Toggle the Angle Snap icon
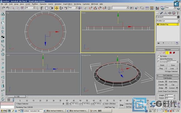 (95, 8)
